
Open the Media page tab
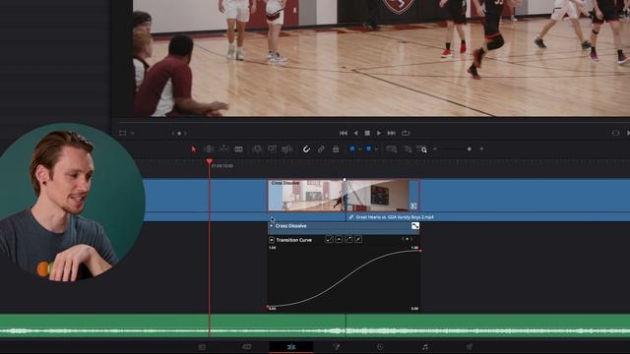(202, 347)
